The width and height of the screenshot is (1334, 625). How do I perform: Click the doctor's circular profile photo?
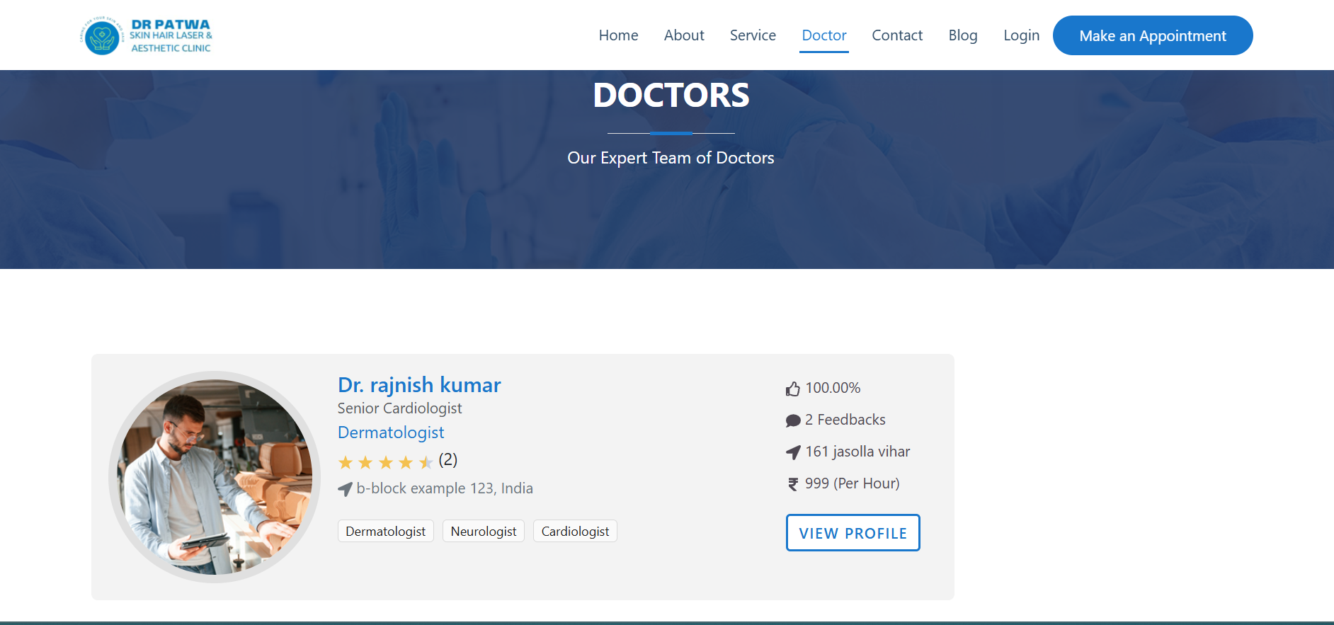(215, 477)
